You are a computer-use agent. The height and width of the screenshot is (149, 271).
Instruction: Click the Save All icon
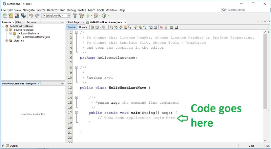[x=23, y=16]
